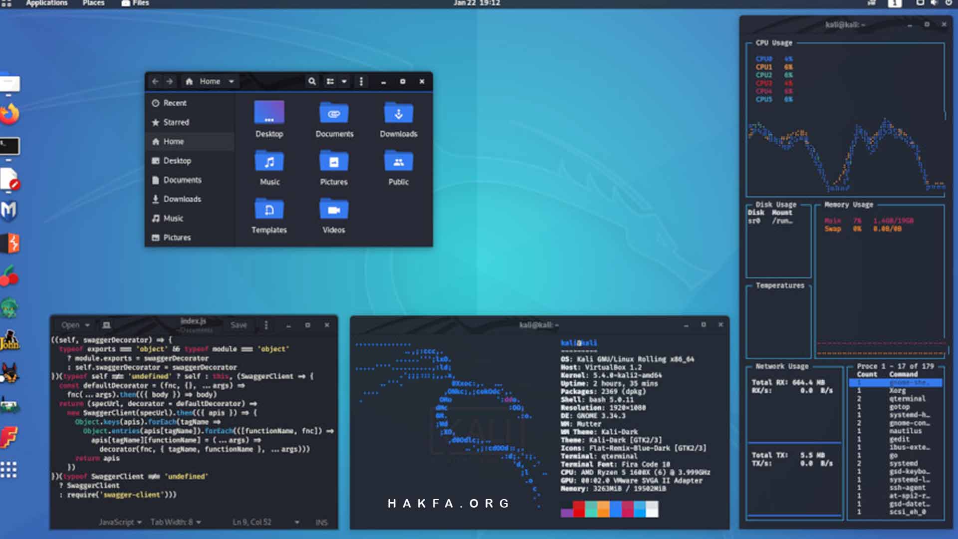Expand the view options dropdown in Files
The height and width of the screenshot is (539, 958).
344,81
